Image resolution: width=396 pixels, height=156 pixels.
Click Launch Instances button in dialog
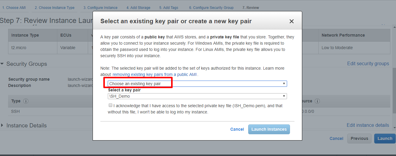[269, 129]
